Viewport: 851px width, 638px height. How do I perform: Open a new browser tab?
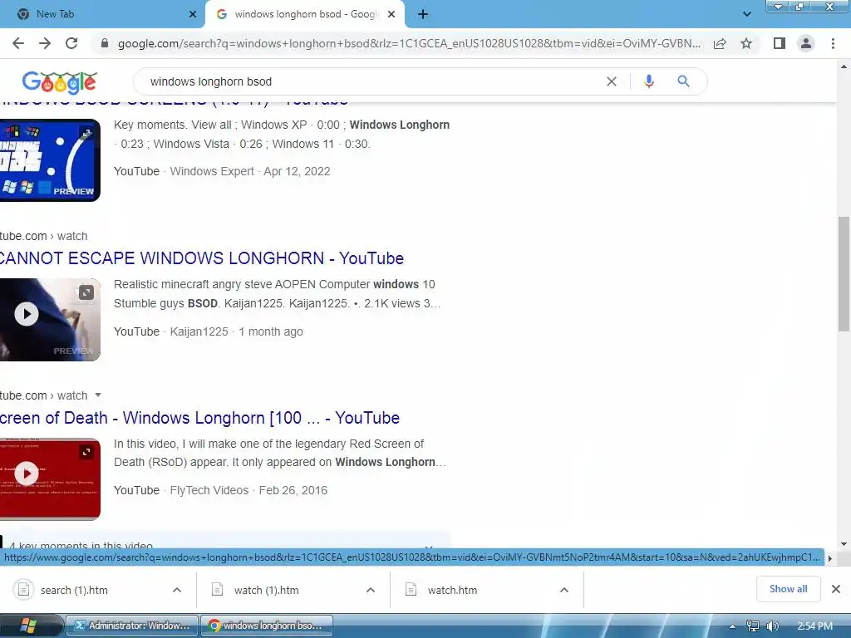423,14
